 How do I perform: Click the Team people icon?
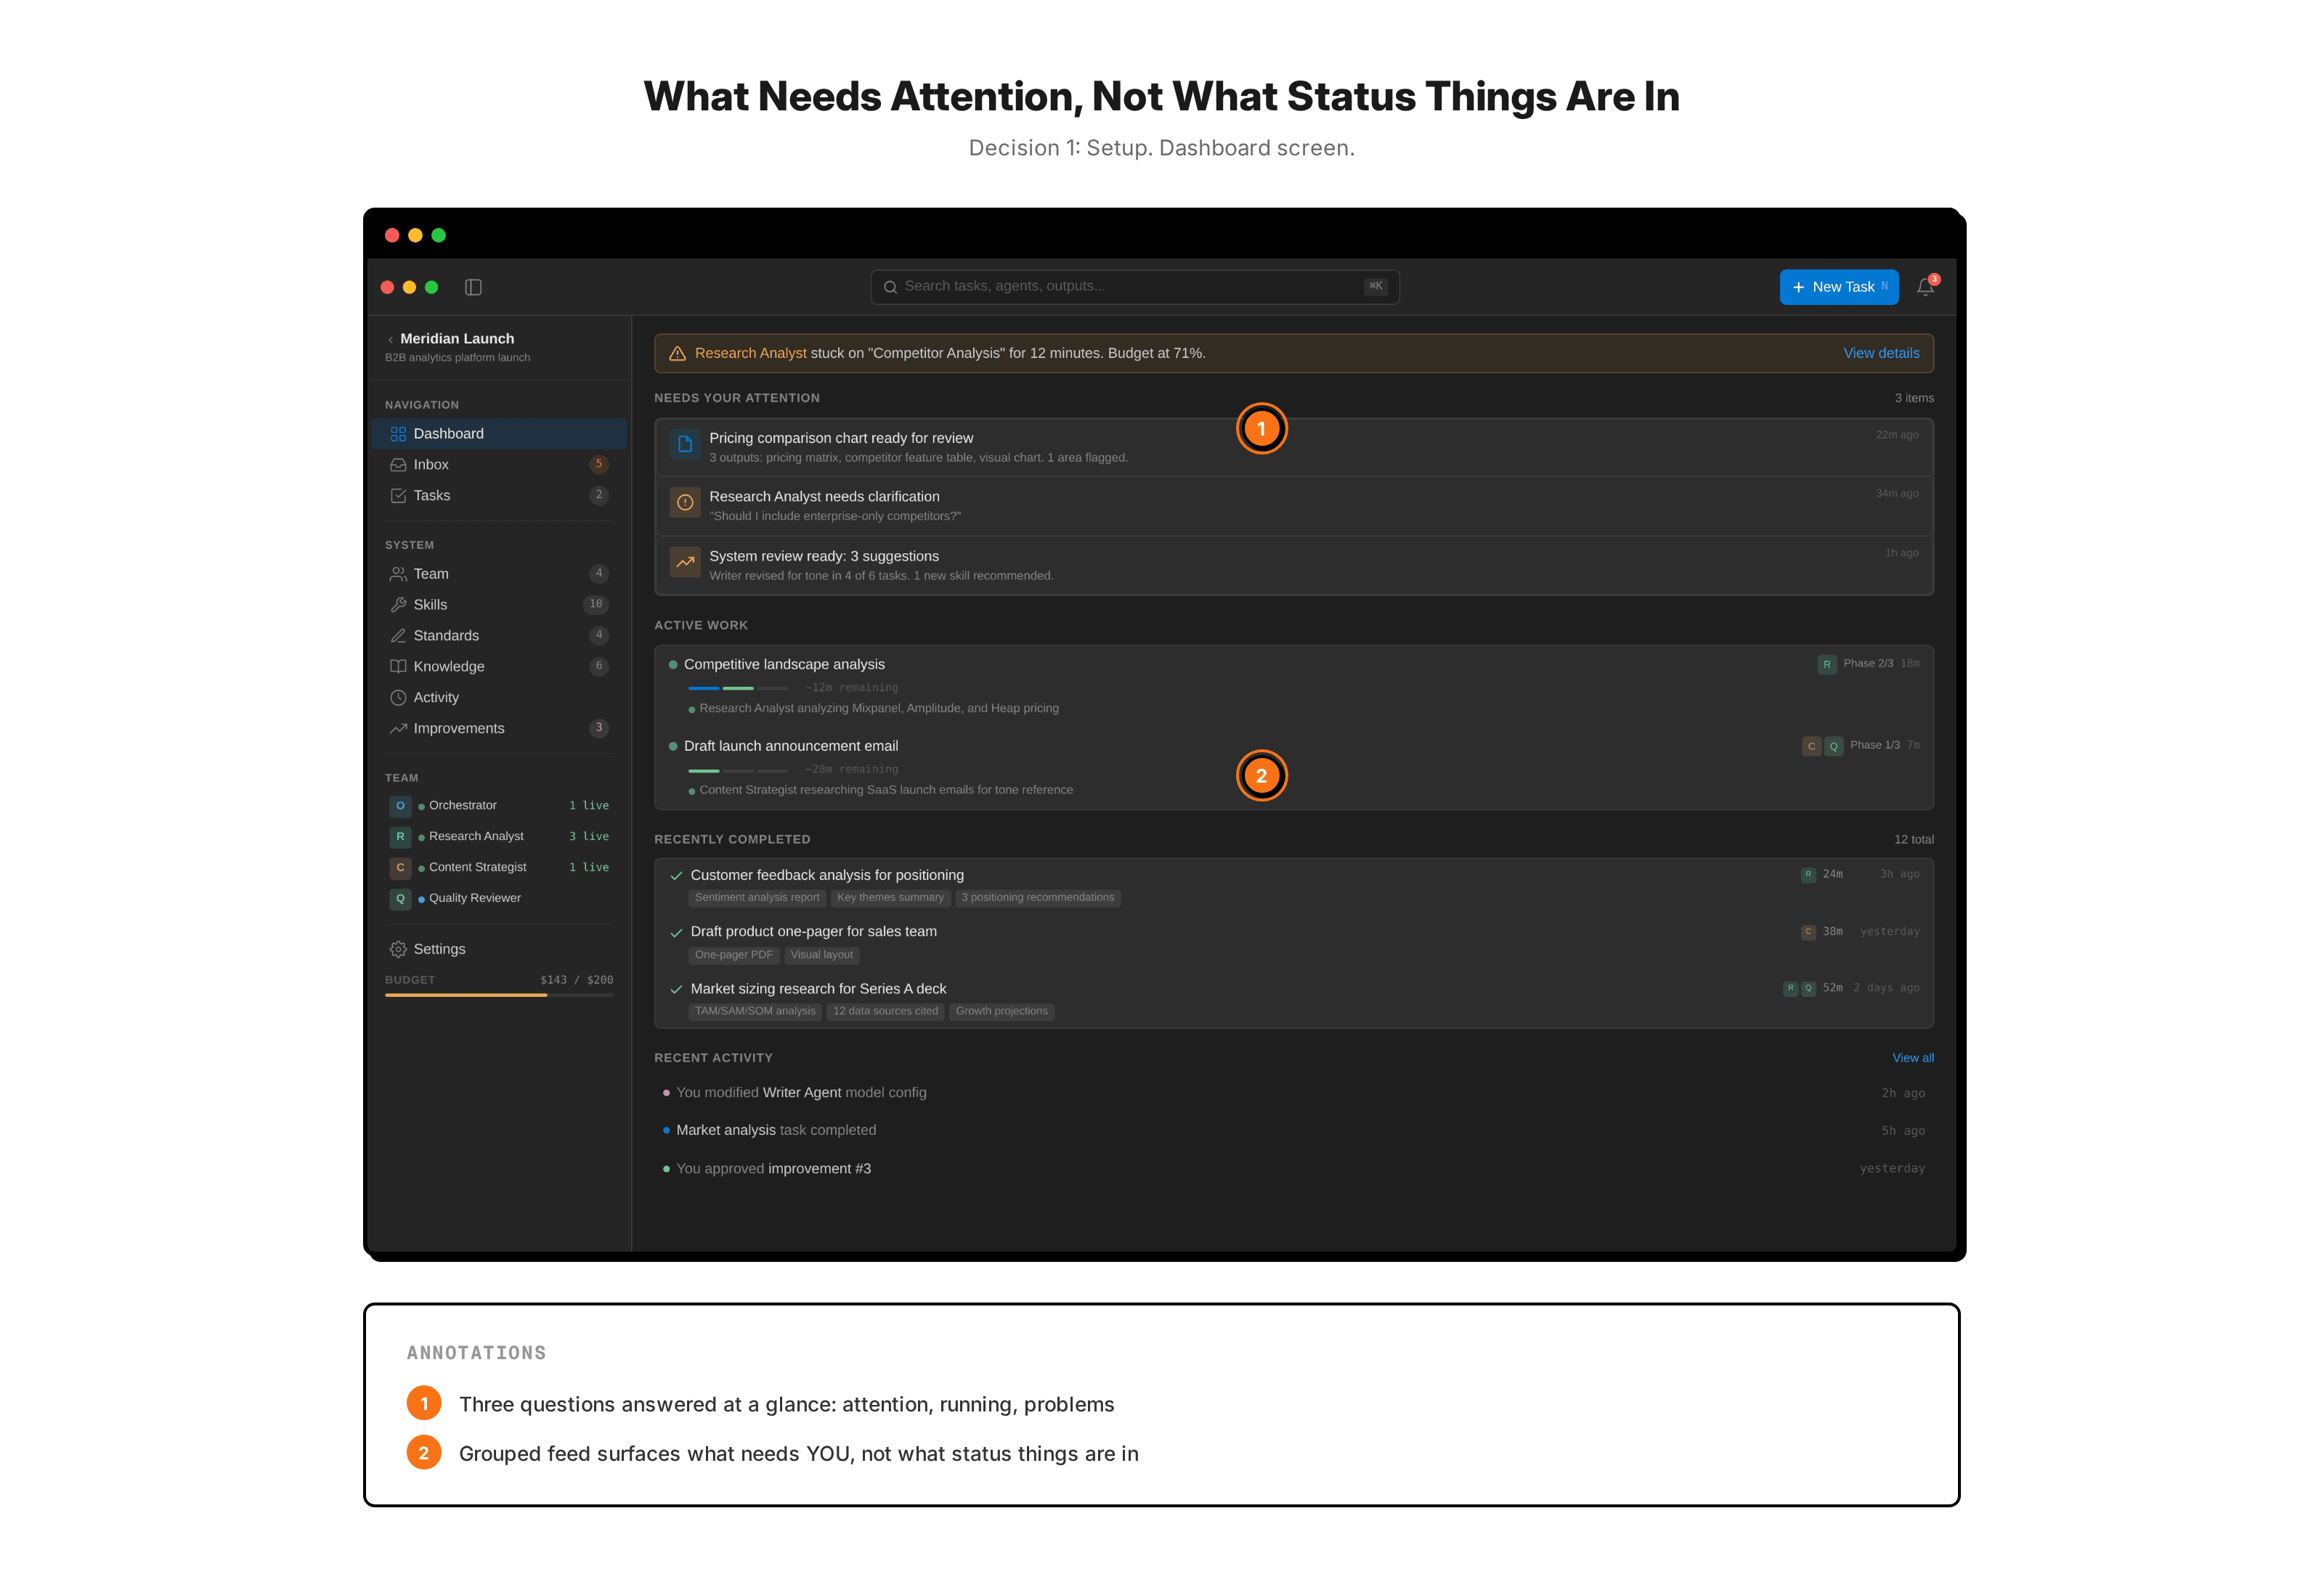[x=398, y=574]
